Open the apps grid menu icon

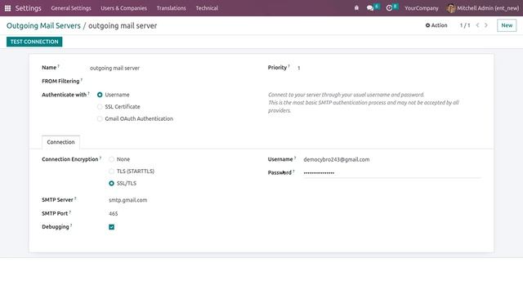[x=7, y=8]
